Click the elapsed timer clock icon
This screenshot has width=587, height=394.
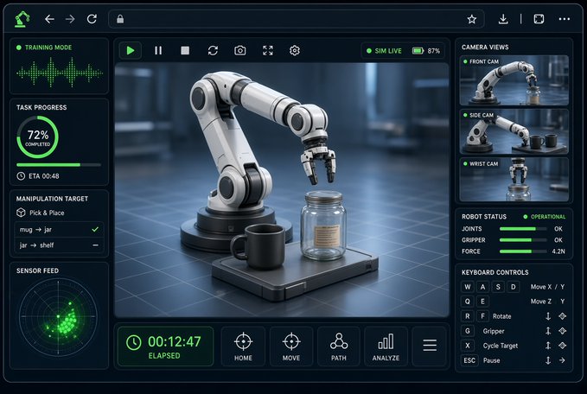(x=134, y=343)
